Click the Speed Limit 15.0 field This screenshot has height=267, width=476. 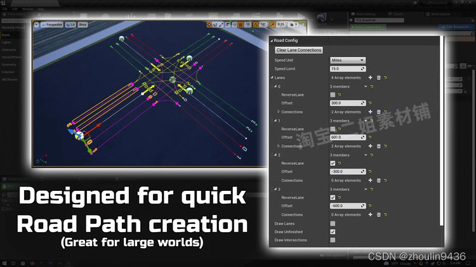point(348,69)
